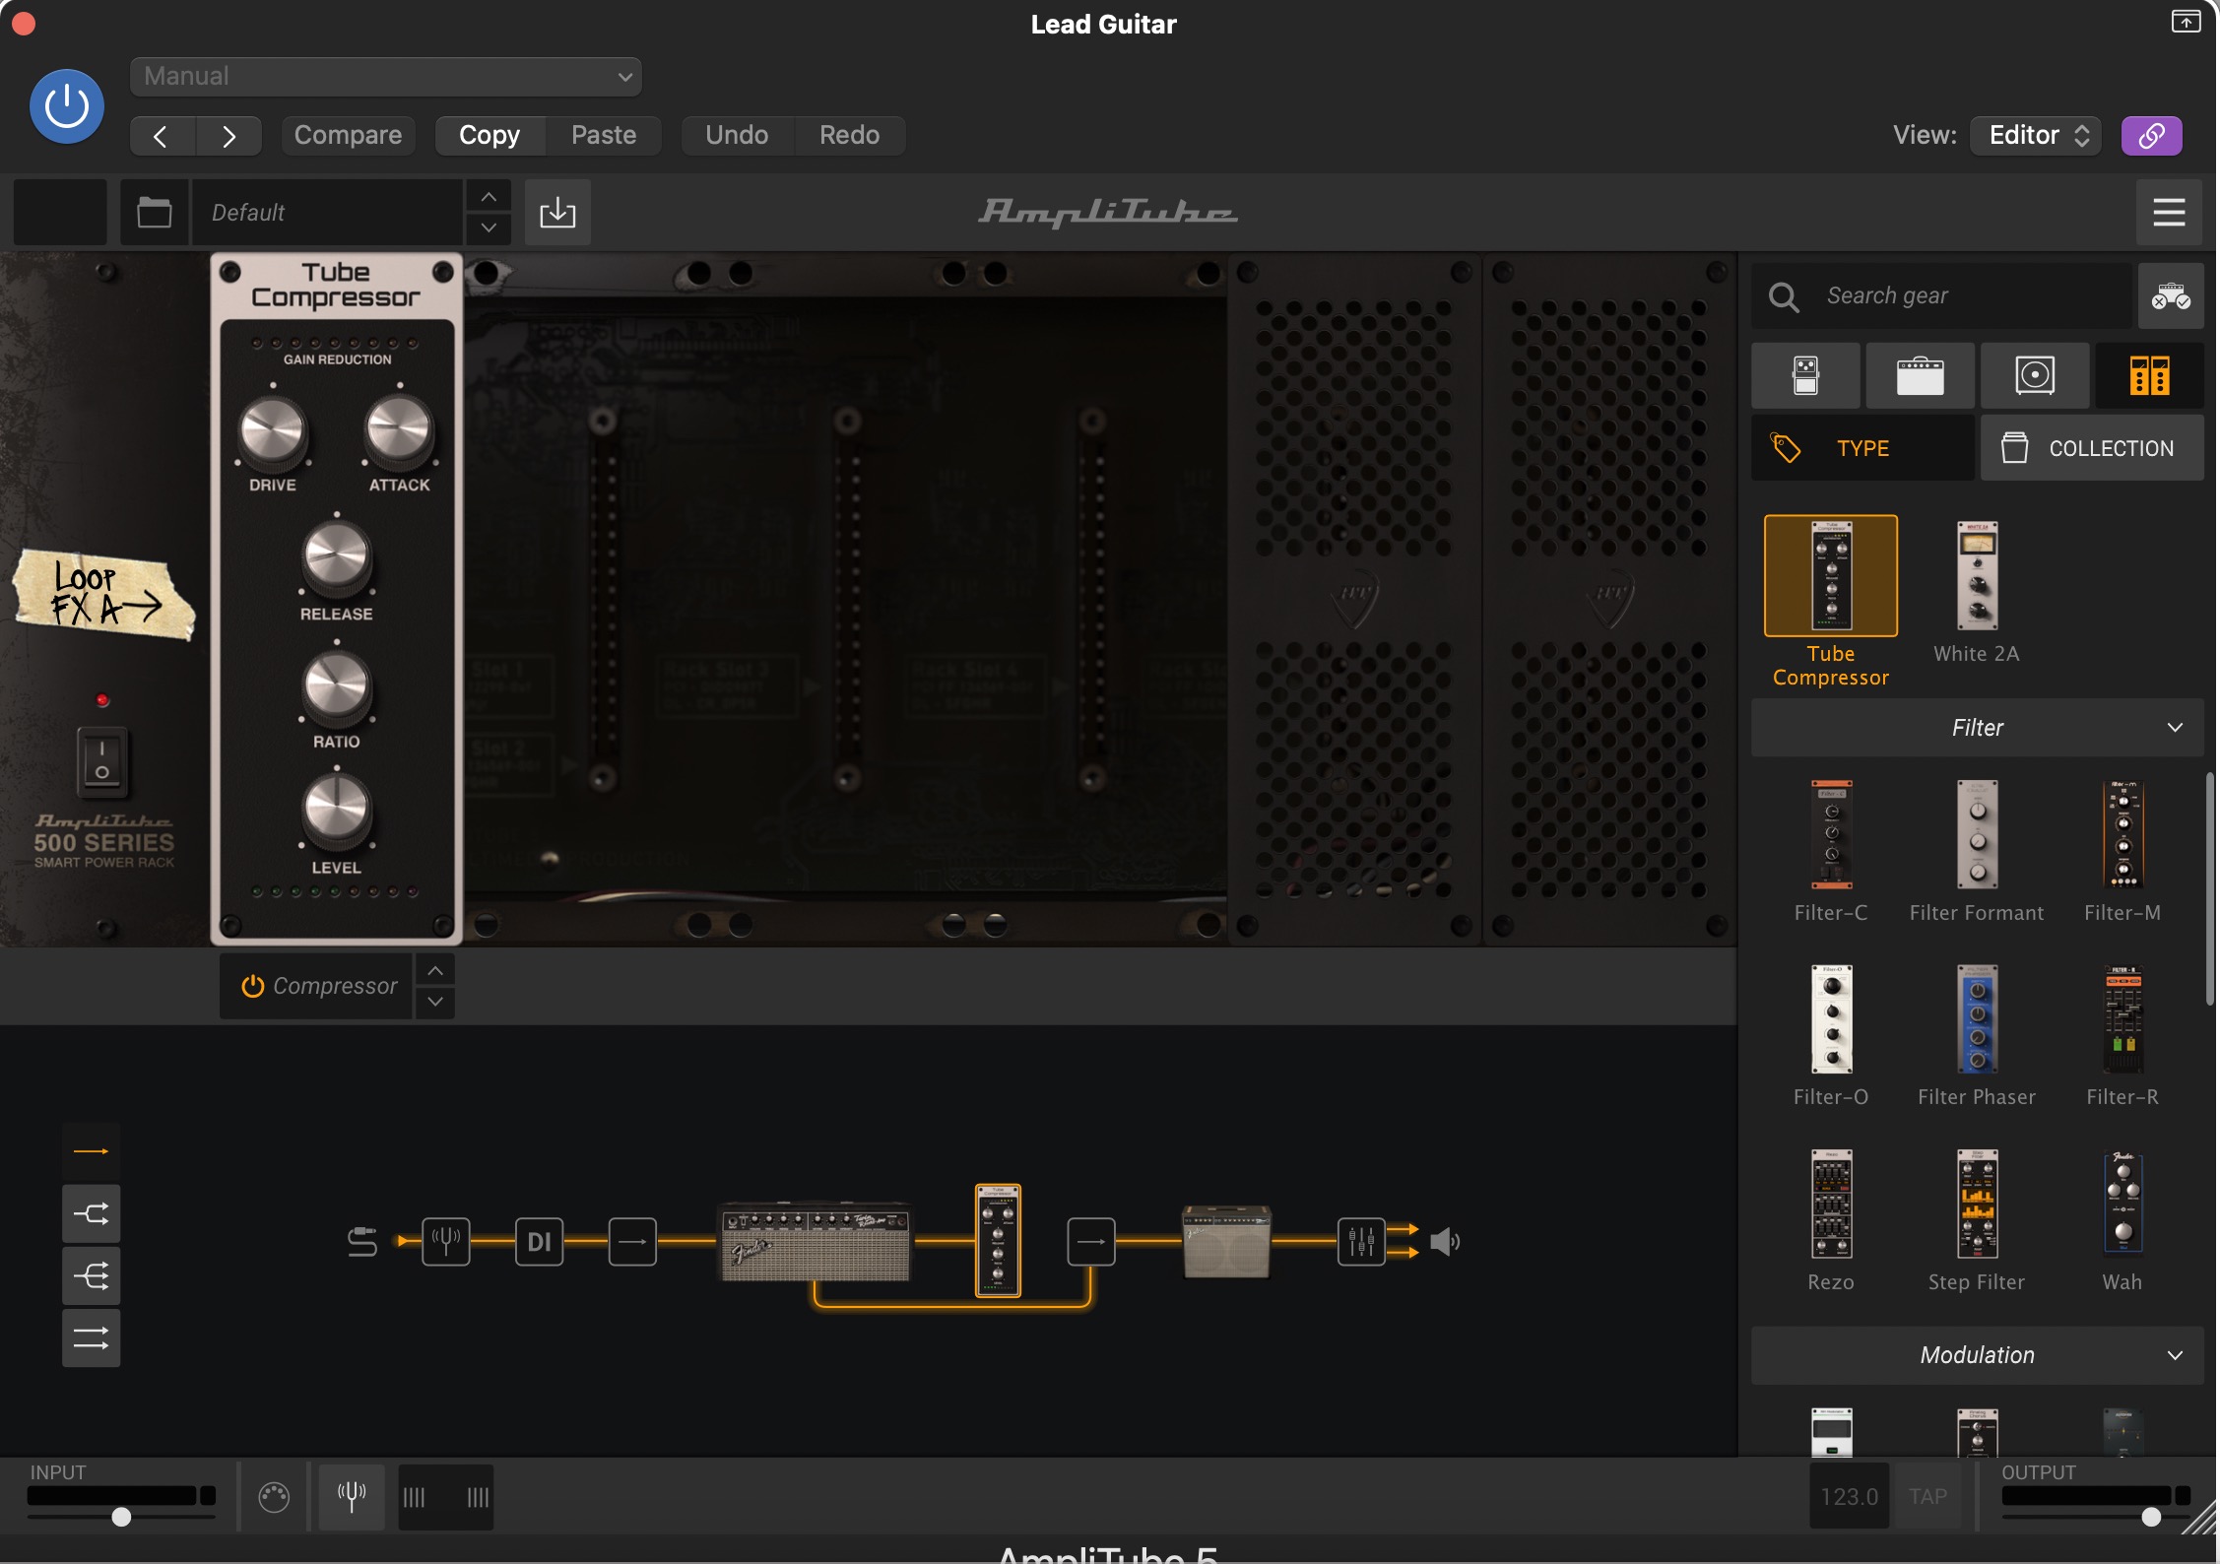
Task: Click the empty slot after the compressor loop
Action: 1091,1241
